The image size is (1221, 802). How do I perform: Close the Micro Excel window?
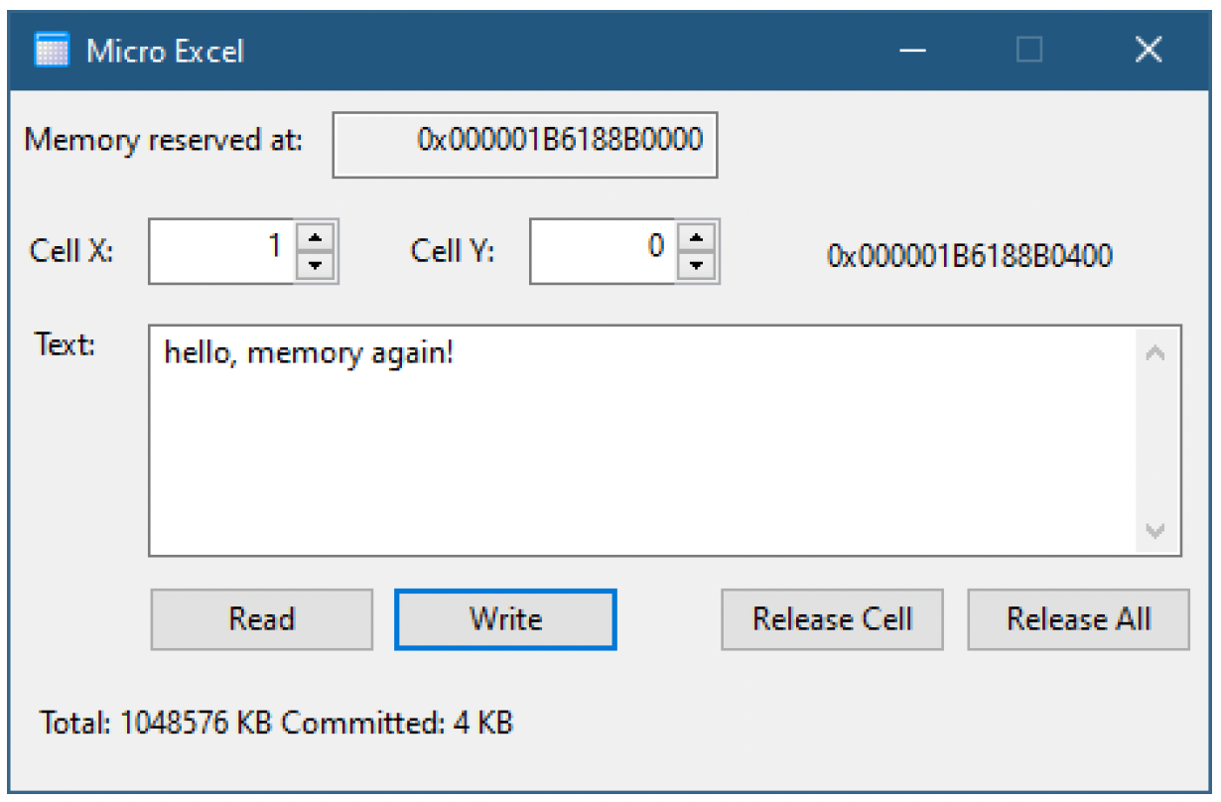click(1149, 50)
